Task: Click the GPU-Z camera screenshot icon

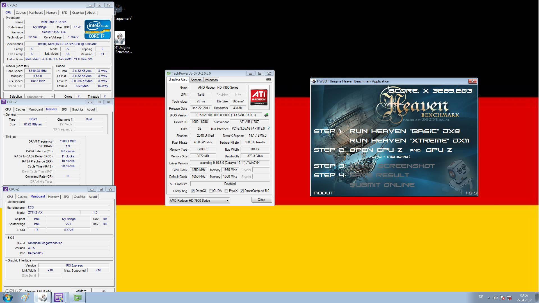Action: pyautogui.click(x=269, y=79)
